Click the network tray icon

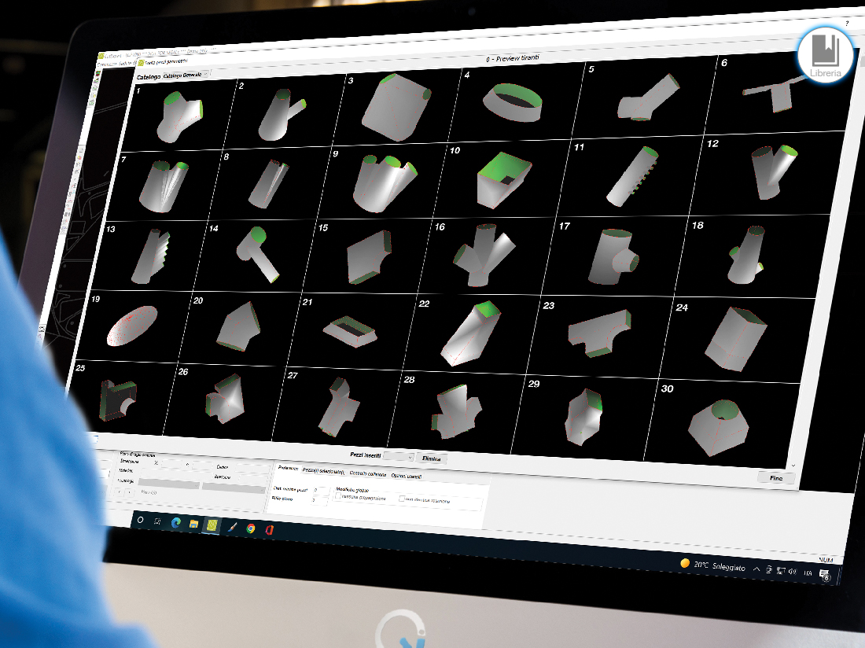point(781,571)
